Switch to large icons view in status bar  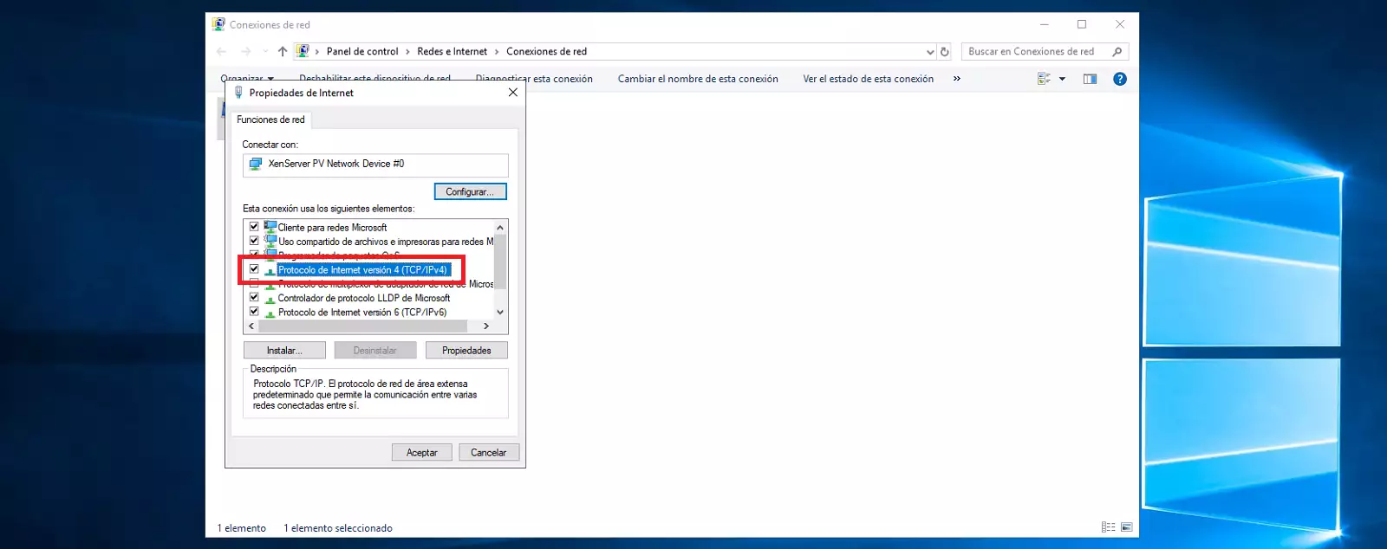coord(1126,527)
